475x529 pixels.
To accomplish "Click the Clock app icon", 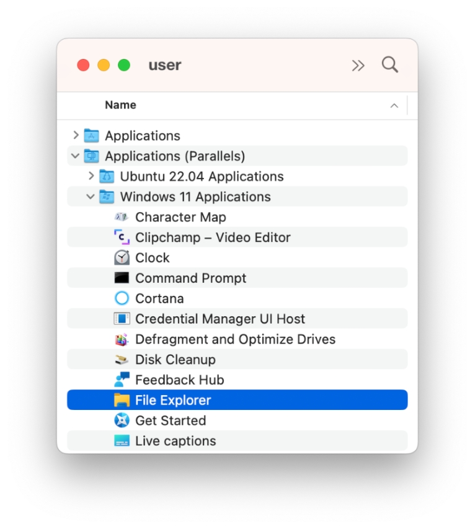I will click(x=122, y=258).
